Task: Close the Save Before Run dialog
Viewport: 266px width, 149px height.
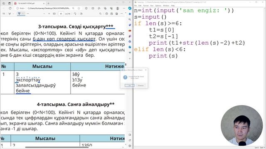Action: 146,70
